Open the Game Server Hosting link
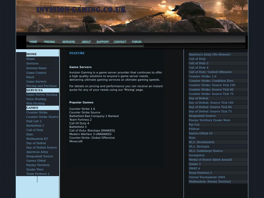 coord(42,95)
